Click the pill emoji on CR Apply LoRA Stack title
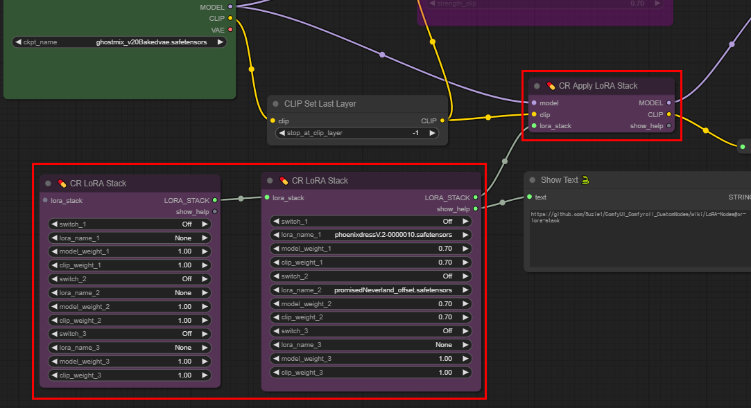The height and width of the screenshot is (408, 751). (551, 86)
